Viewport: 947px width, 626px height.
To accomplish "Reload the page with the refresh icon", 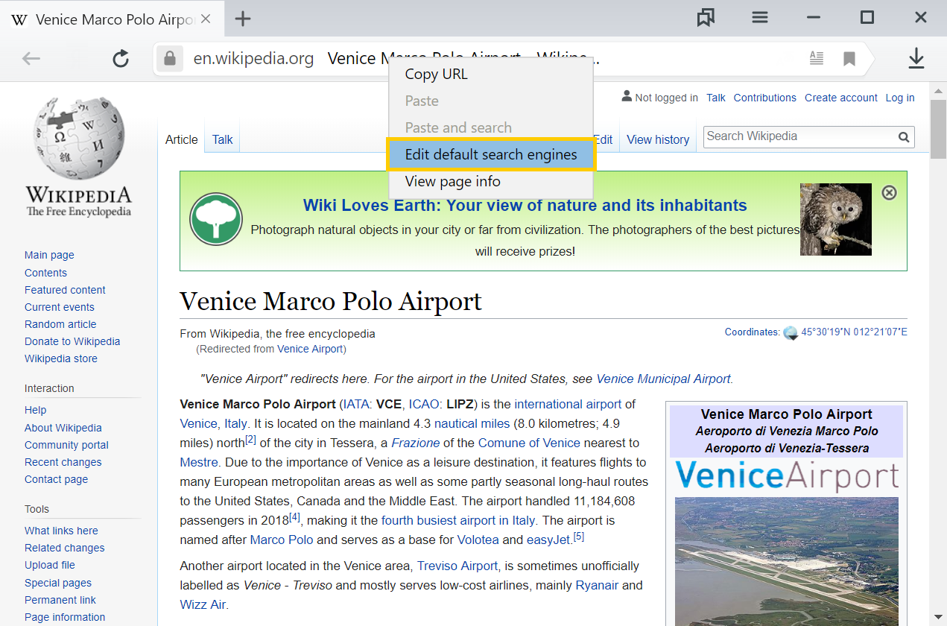I will point(121,58).
